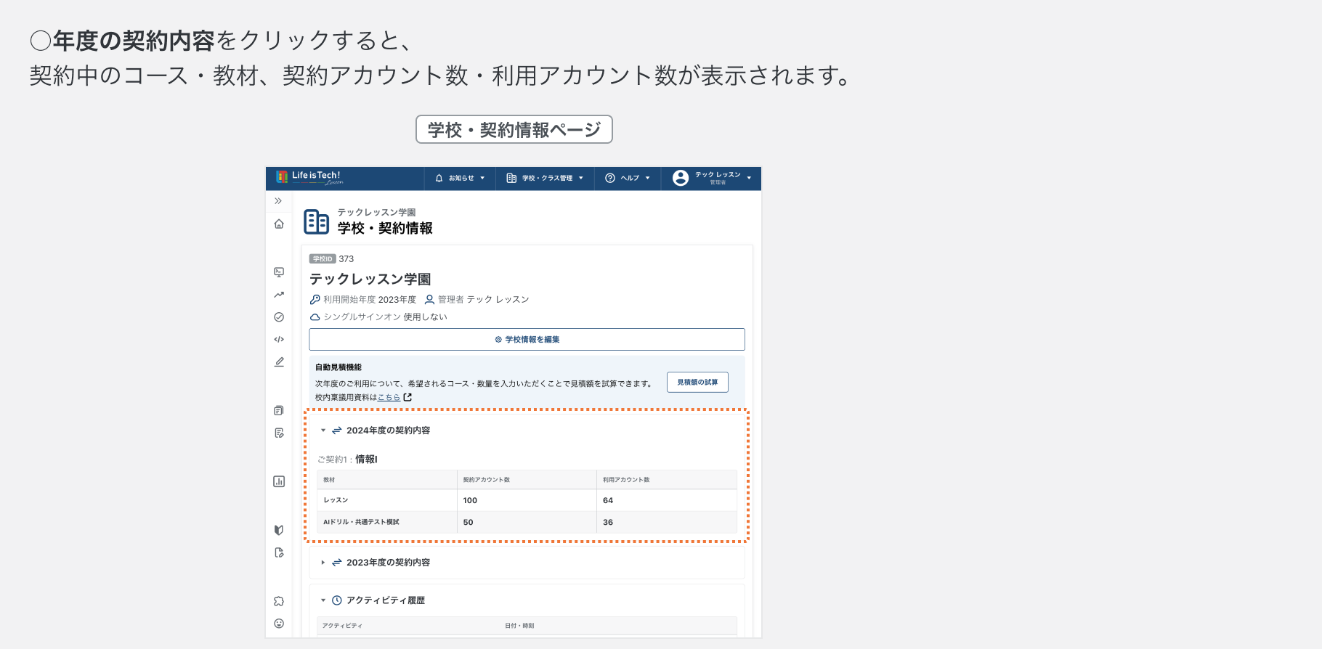
Task: Open the code brackets sidebar icon
Action: tap(279, 339)
